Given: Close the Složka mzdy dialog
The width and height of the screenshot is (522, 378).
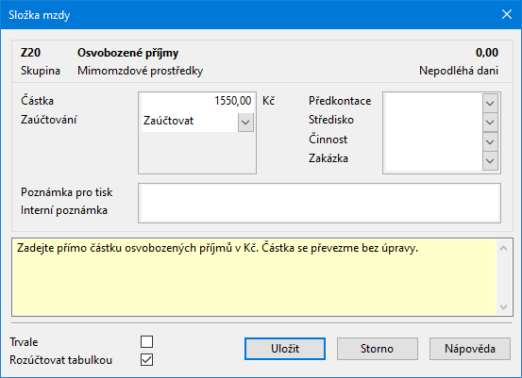Looking at the screenshot, I should click(x=507, y=15).
